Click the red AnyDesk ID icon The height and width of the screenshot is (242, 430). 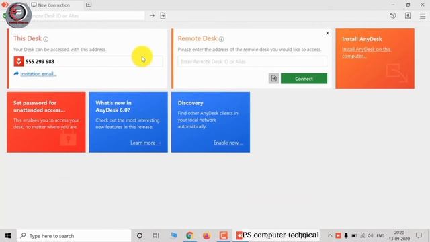[x=19, y=61]
